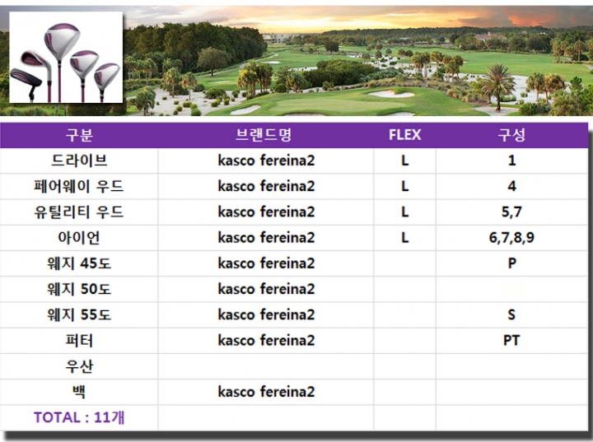Click the 구분 column header
Screen dimensions: 593x442
79,135
